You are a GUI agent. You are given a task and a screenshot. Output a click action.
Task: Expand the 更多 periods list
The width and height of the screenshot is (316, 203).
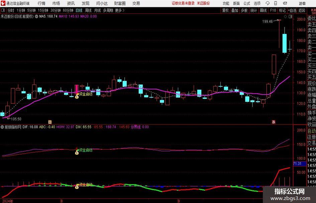[120, 10]
